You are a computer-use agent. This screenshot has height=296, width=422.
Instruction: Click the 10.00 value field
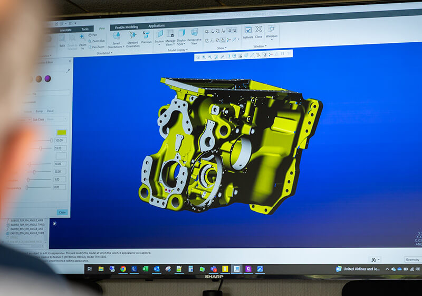click(x=60, y=164)
